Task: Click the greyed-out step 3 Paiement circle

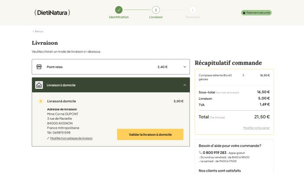Action: coord(193,10)
